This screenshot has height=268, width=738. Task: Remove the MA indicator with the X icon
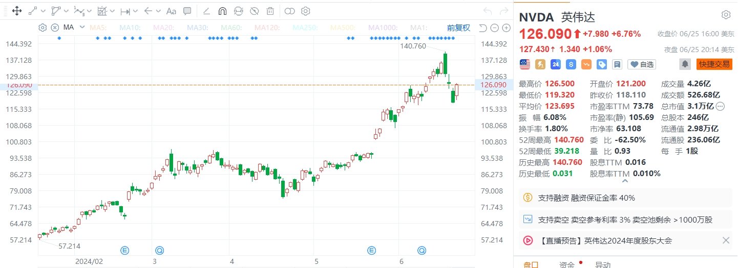click(x=54, y=28)
